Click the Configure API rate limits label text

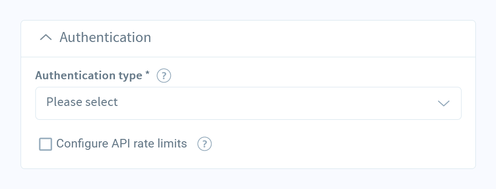[x=122, y=144]
